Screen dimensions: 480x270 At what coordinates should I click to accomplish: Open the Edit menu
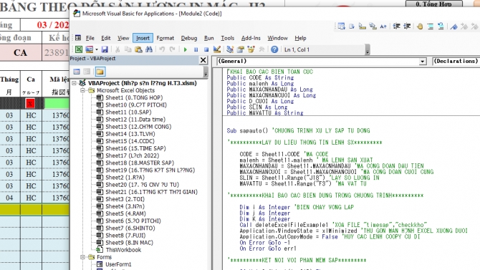tap(106, 38)
